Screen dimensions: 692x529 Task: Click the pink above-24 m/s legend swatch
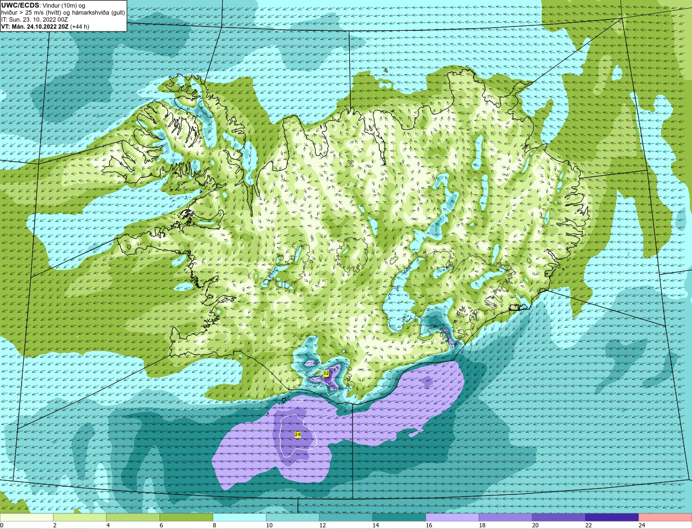click(666, 517)
